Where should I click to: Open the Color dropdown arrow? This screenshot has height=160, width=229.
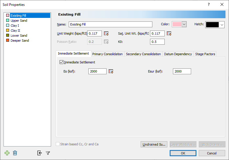coord(184,24)
